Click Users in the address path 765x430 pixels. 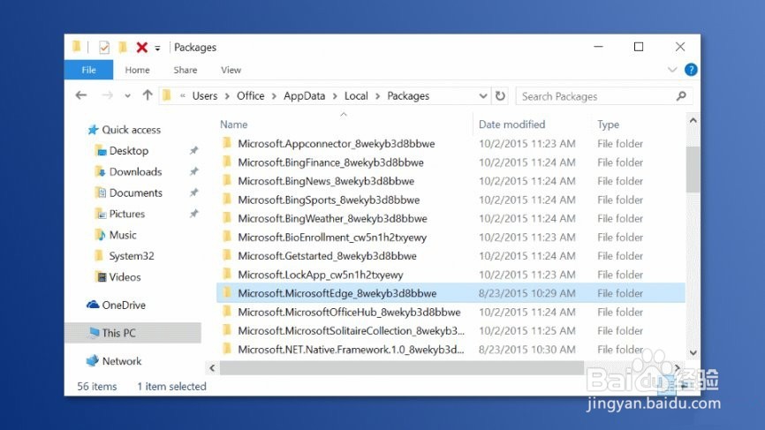tap(204, 96)
